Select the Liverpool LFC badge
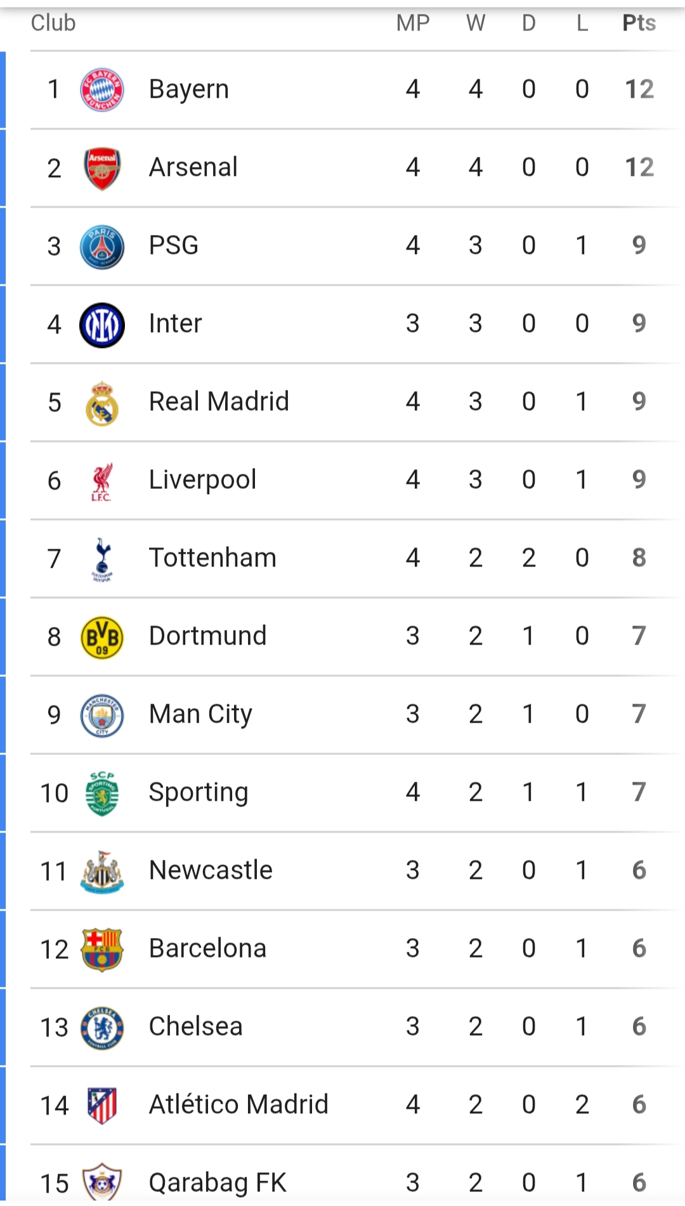 101,481
